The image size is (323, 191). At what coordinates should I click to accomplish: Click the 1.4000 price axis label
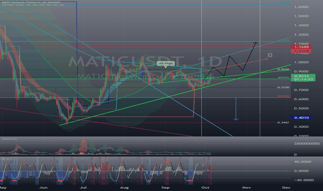tap(302, 25)
